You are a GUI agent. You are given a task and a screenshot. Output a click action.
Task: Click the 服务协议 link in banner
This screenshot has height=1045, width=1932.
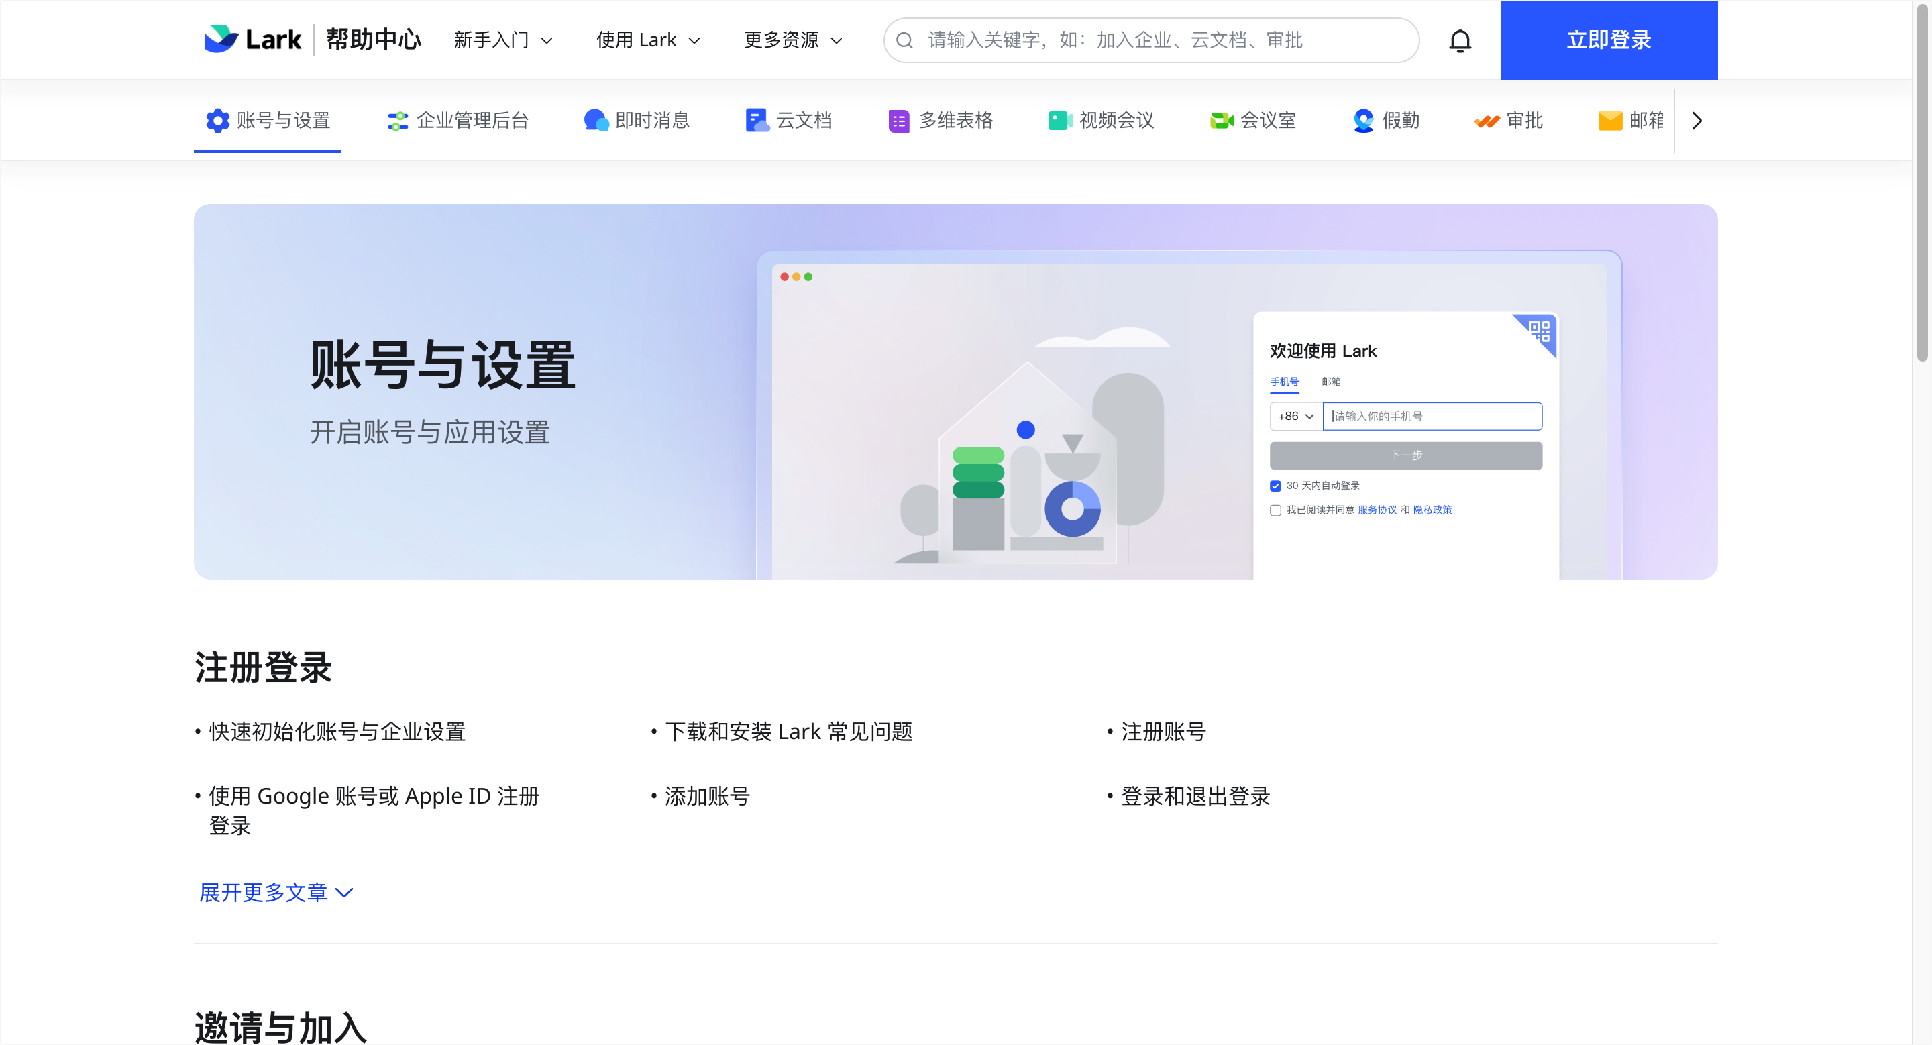click(1377, 510)
